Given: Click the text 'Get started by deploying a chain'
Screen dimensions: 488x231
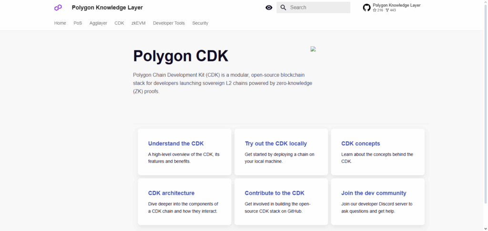Looking at the screenshot, I should click(277, 154).
